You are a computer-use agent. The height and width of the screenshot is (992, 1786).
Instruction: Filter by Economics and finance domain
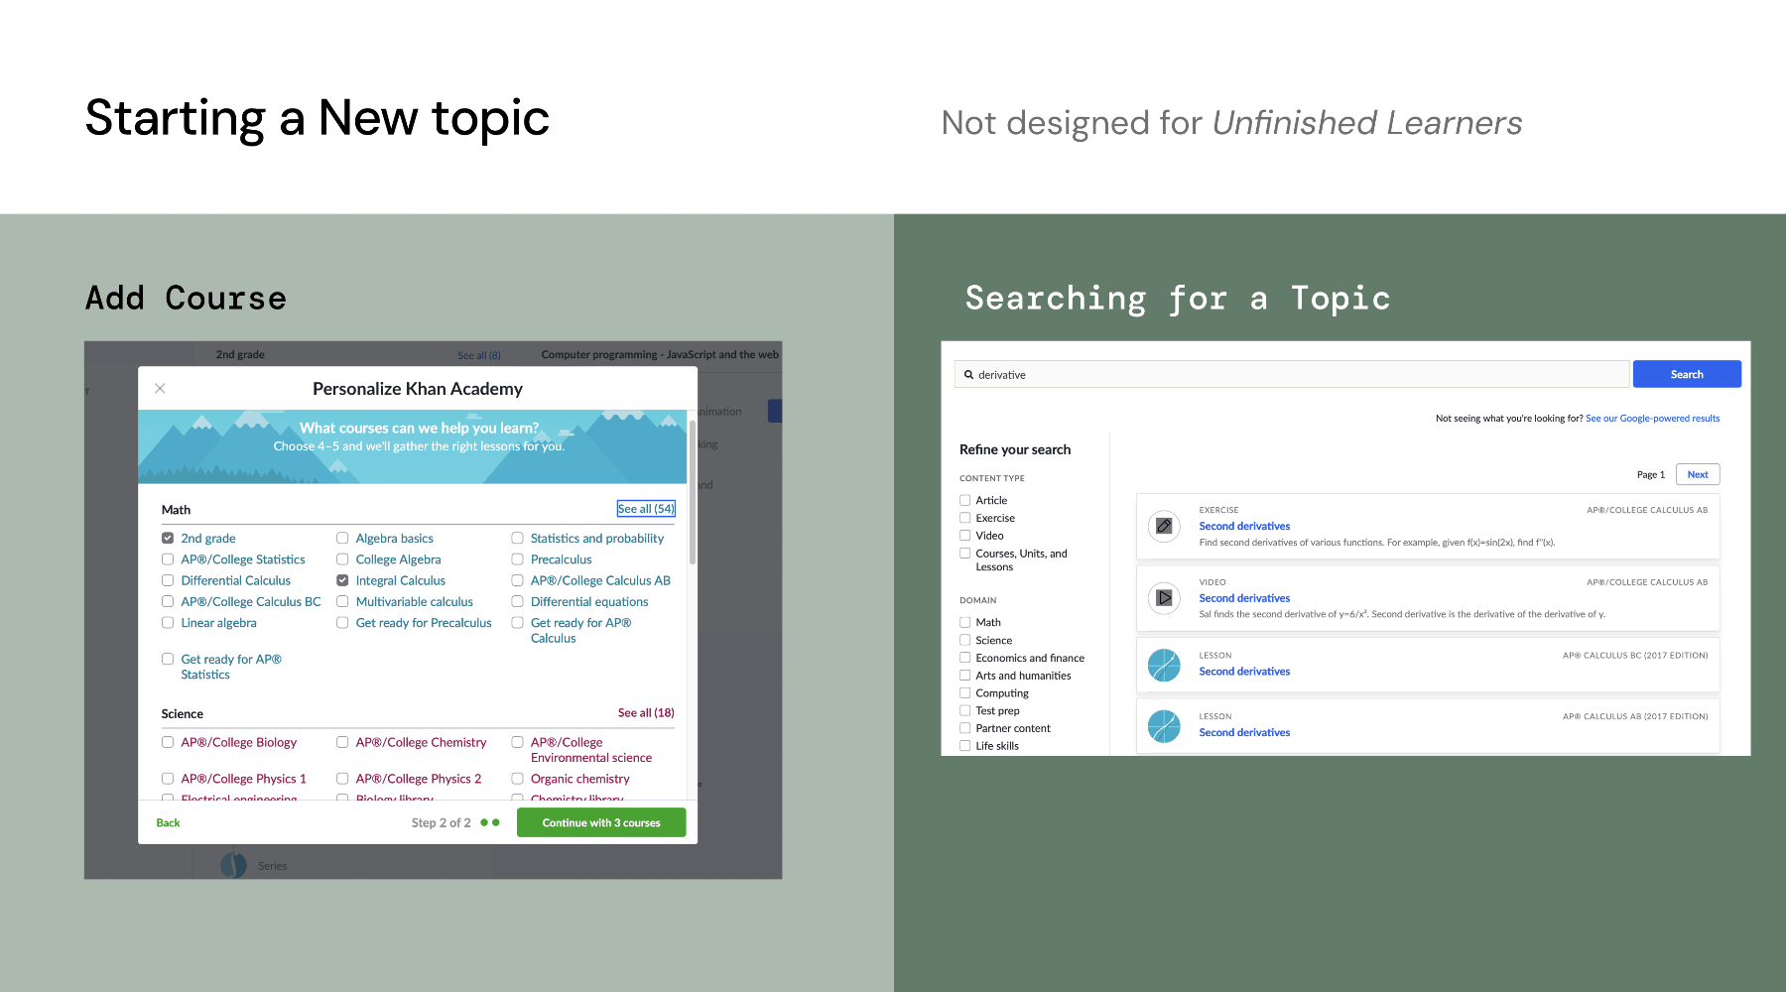964,658
